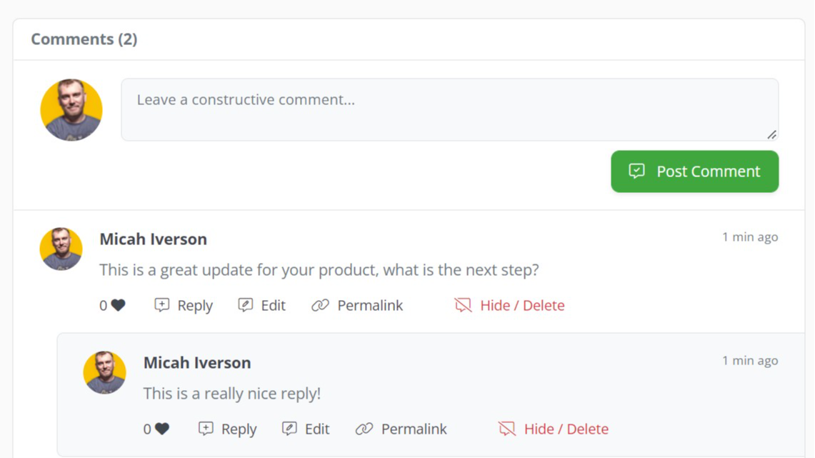This screenshot has height=458, width=815.
Task: Click the Hide / Delete icon on the first comment
Action: click(x=463, y=306)
